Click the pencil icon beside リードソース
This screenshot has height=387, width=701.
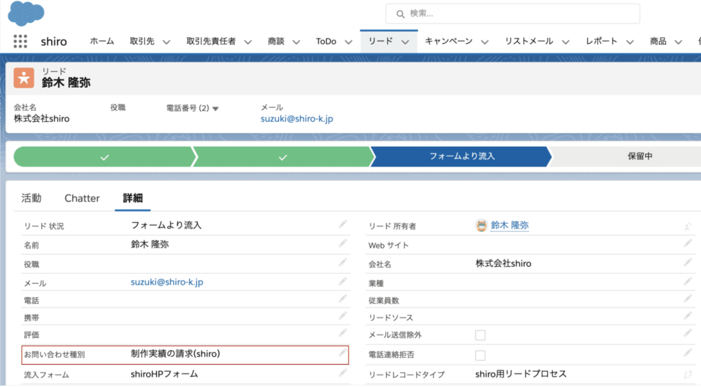(688, 316)
